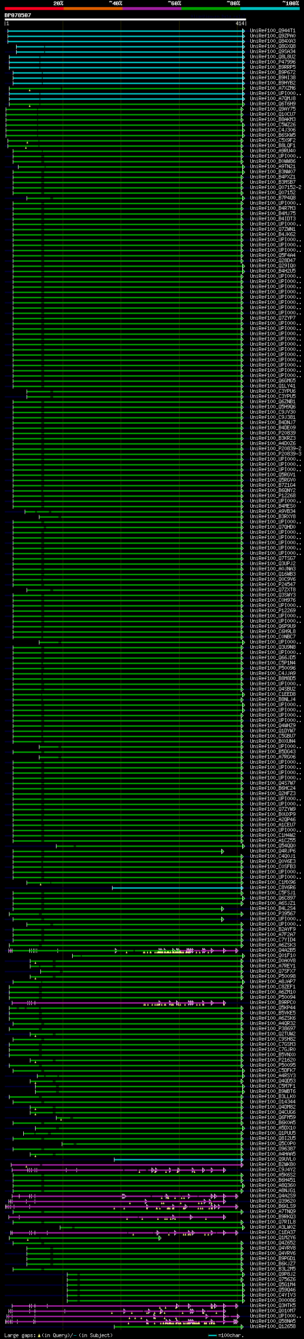Select label UniRef100_A9RU40
This screenshot has width=304, height=1339.
coord(272,151)
